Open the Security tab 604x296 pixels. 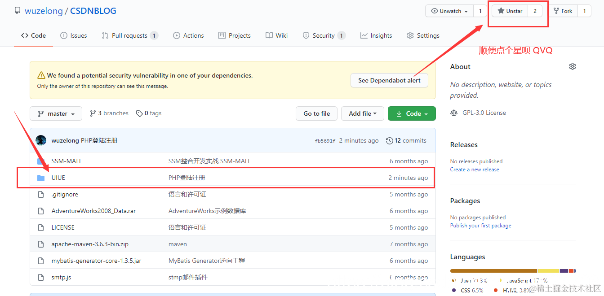[324, 35]
